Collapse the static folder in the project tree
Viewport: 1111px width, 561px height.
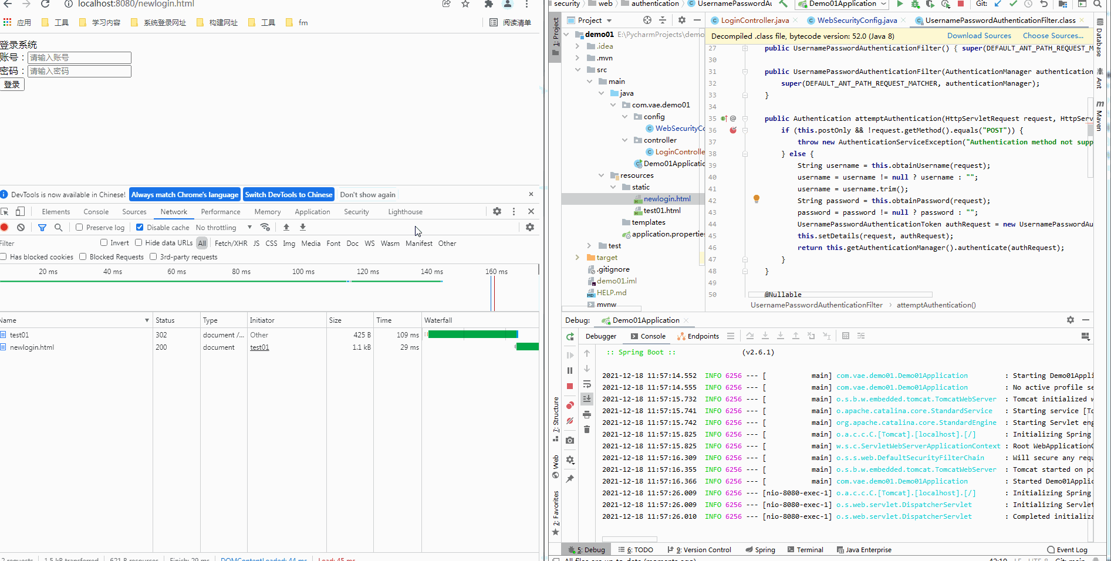pos(614,187)
